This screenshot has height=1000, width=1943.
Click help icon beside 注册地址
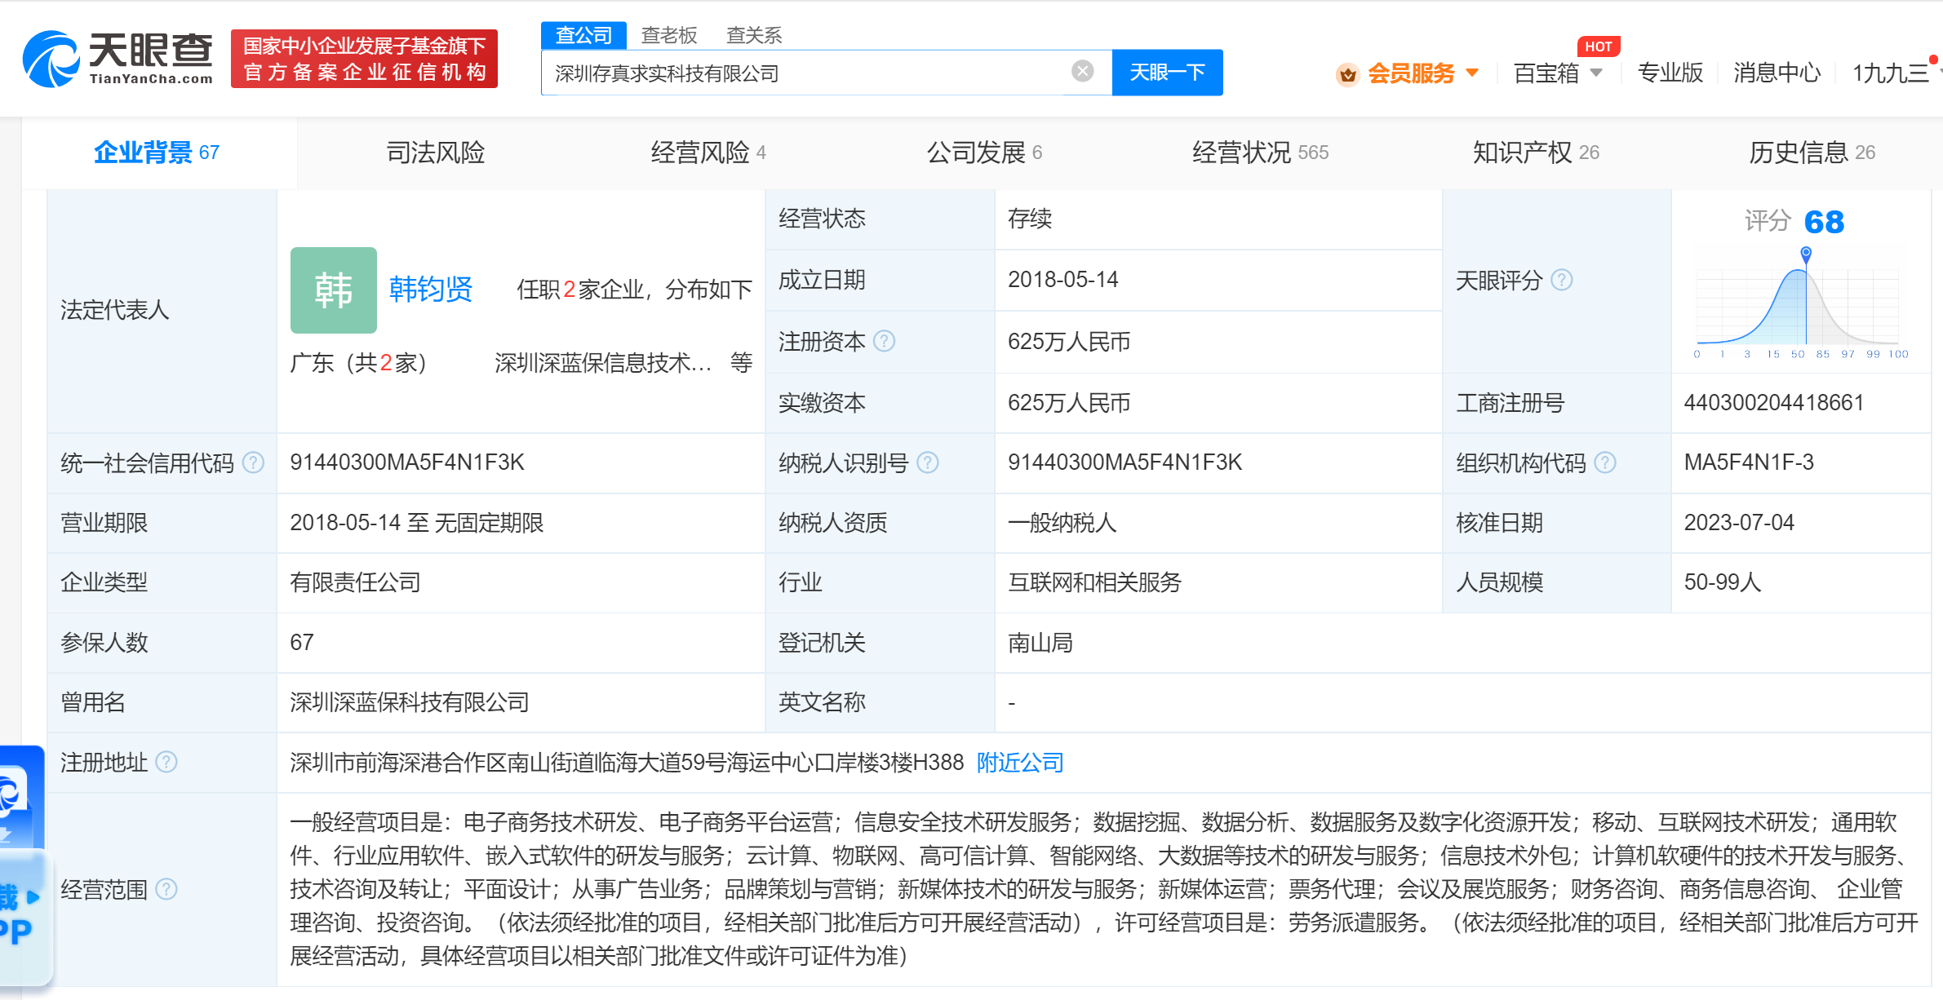point(166,762)
